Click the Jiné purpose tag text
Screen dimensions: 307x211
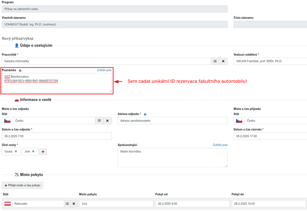tap(27, 152)
